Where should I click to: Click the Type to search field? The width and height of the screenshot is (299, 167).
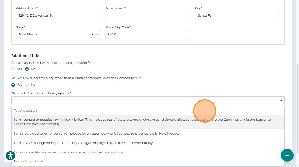148,111
